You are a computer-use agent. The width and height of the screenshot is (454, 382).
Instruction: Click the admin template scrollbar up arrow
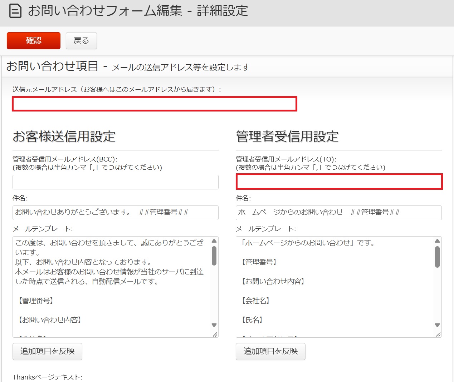[437, 241]
